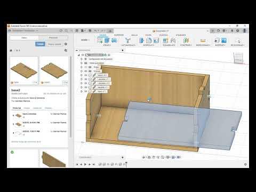Screen dimensions: 256x192
Task: Switch to the Utilidades toolbar tab
Action: [x=181, y=35]
